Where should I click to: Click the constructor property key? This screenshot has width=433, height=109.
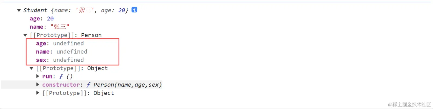tap(61, 85)
